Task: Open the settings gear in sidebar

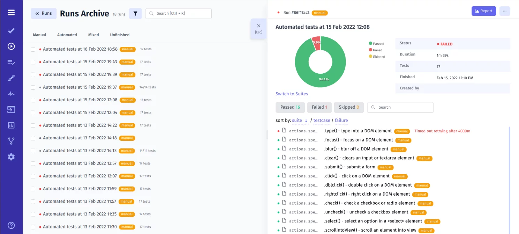Action: (11, 157)
